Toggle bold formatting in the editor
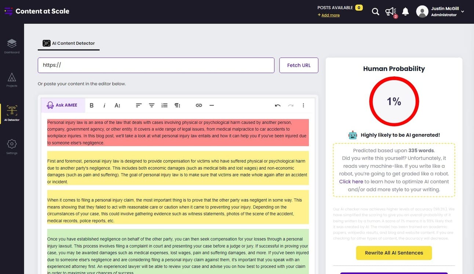 92,105
